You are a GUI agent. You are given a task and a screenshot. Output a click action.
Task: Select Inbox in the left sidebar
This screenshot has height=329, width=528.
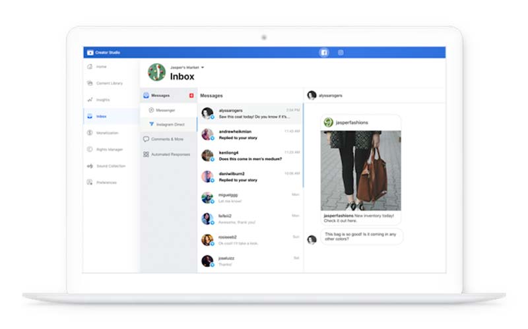tap(111, 117)
